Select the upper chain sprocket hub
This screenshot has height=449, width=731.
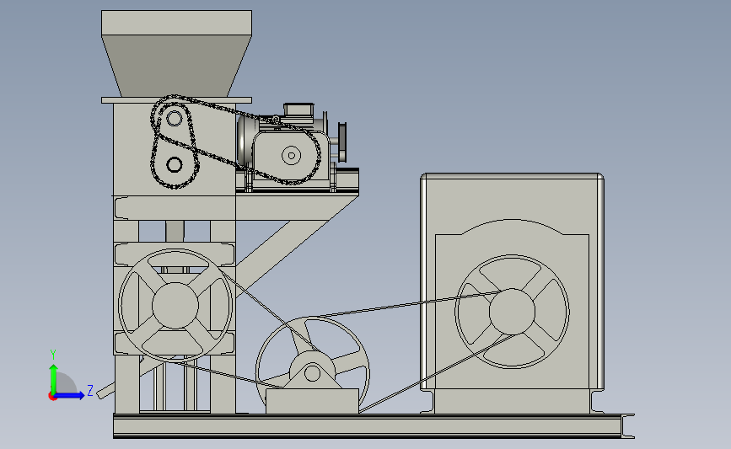175,118
